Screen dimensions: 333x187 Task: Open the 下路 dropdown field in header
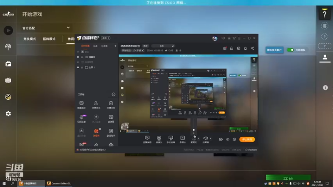[163, 46]
